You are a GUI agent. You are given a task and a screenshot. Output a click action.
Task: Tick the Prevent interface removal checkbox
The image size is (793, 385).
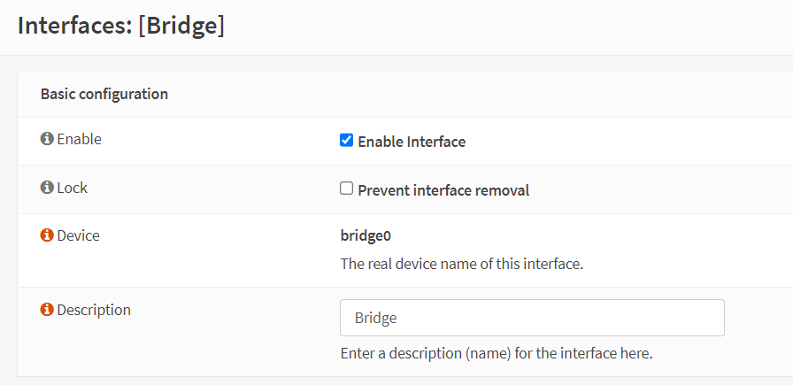346,189
